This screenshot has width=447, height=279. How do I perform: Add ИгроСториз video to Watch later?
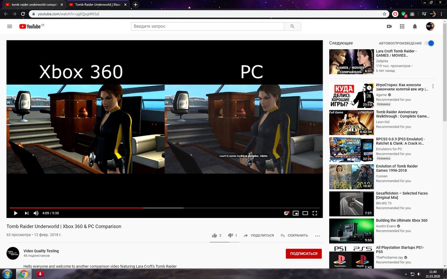click(x=369, y=88)
